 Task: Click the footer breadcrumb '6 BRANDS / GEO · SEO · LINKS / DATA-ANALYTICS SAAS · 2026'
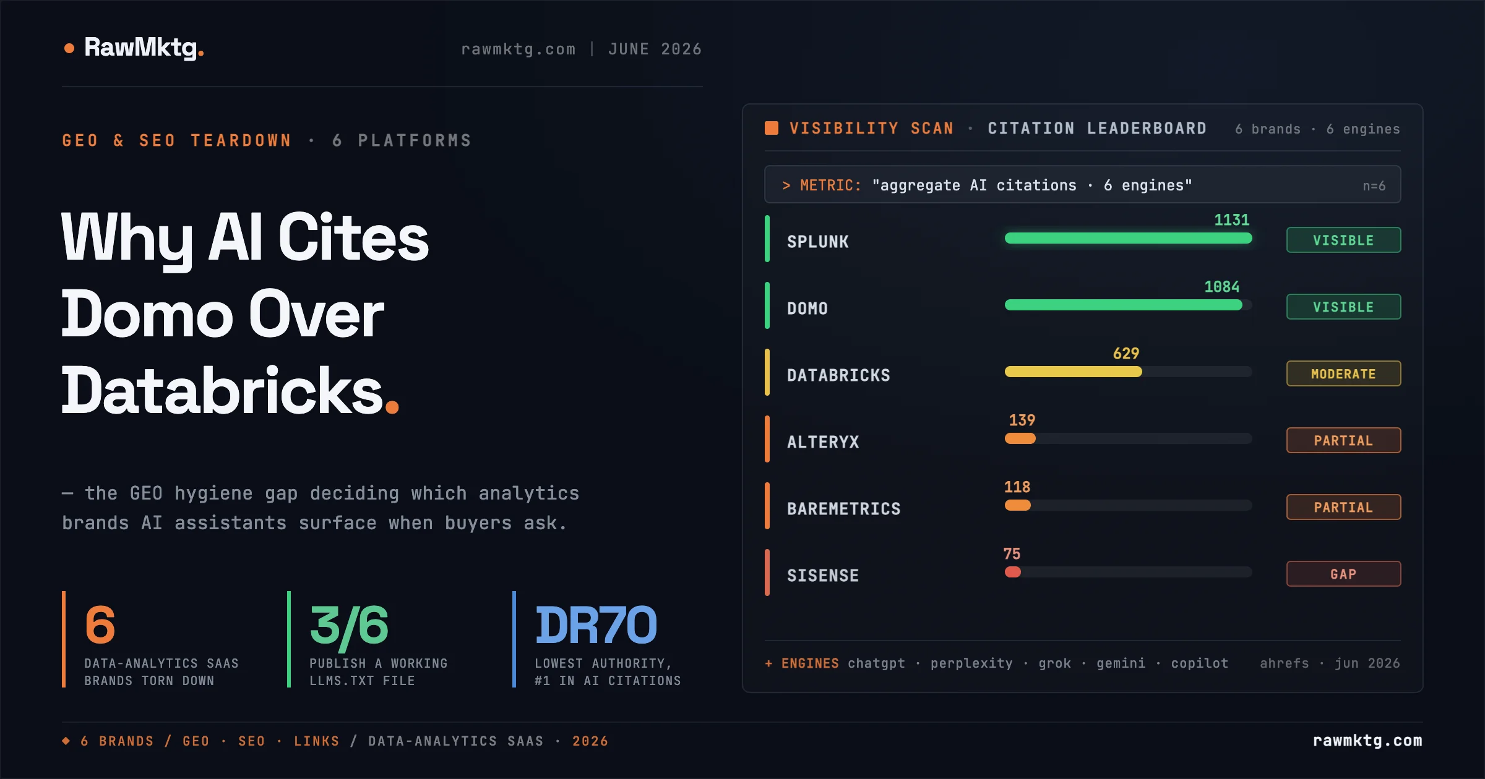click(344, 741)
